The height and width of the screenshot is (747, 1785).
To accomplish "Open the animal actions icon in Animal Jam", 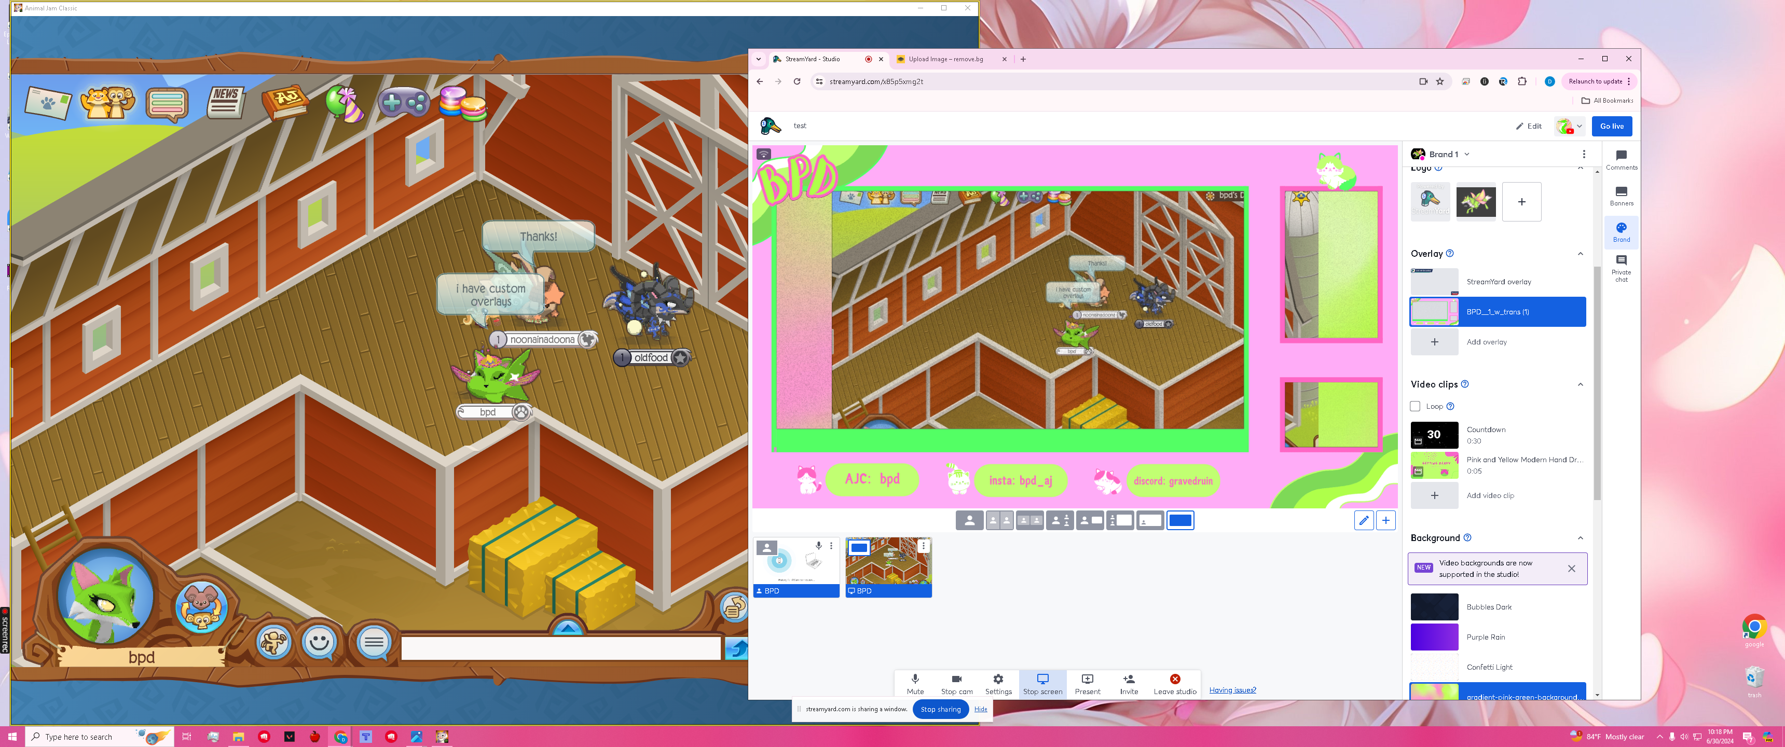I will (x=273, y=642).
